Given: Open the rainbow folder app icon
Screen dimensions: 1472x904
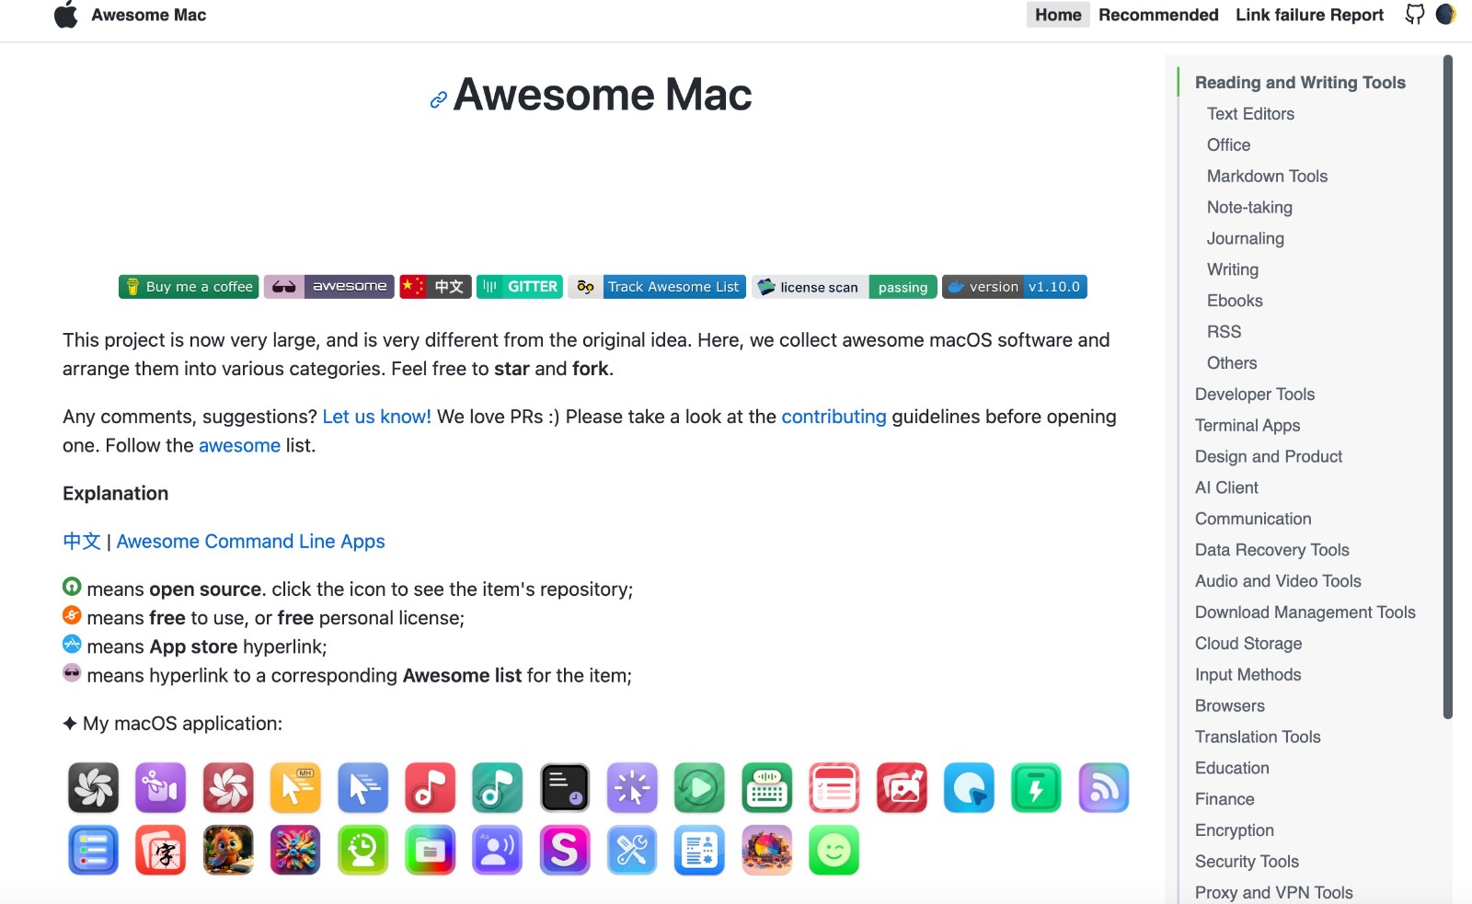Looking at the screenshot, I should tap(430, 850).
